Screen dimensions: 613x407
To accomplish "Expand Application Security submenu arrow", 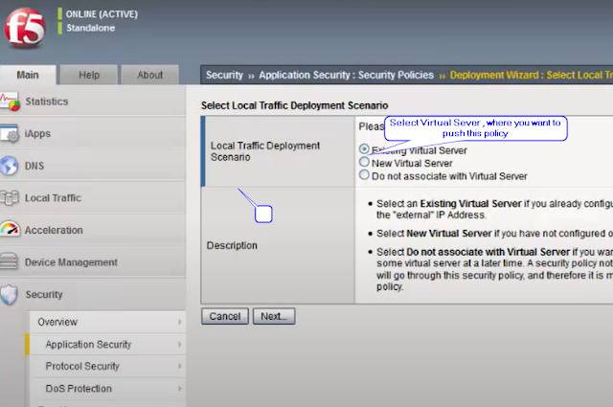I will [x=180, y=345].
